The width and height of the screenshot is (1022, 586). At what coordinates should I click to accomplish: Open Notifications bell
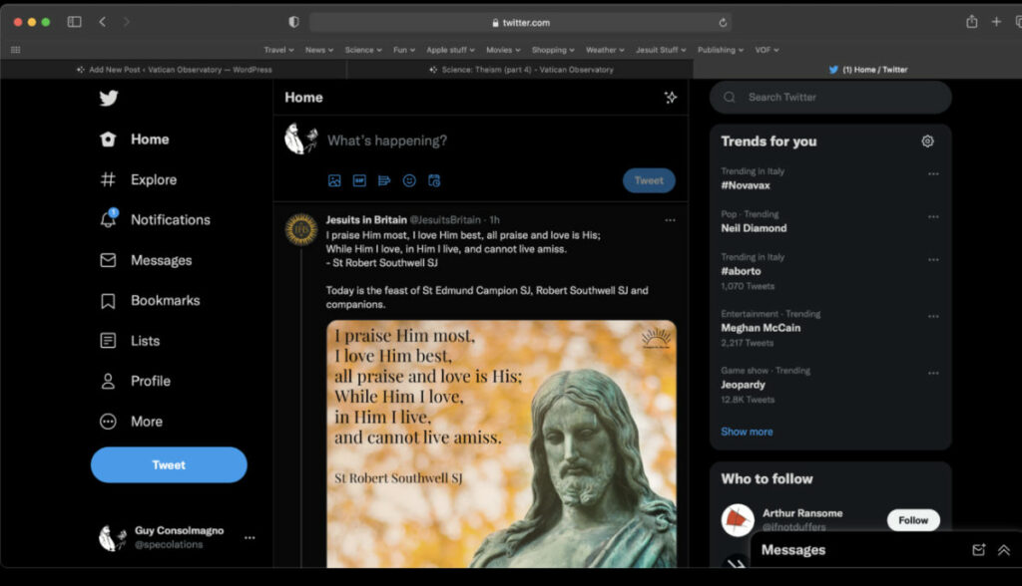point(155,220)
